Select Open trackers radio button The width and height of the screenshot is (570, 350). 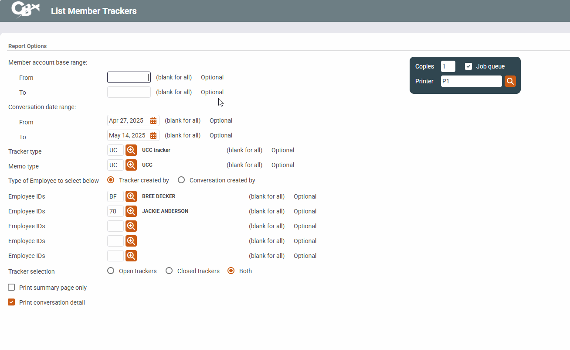(x=111, y=271)
